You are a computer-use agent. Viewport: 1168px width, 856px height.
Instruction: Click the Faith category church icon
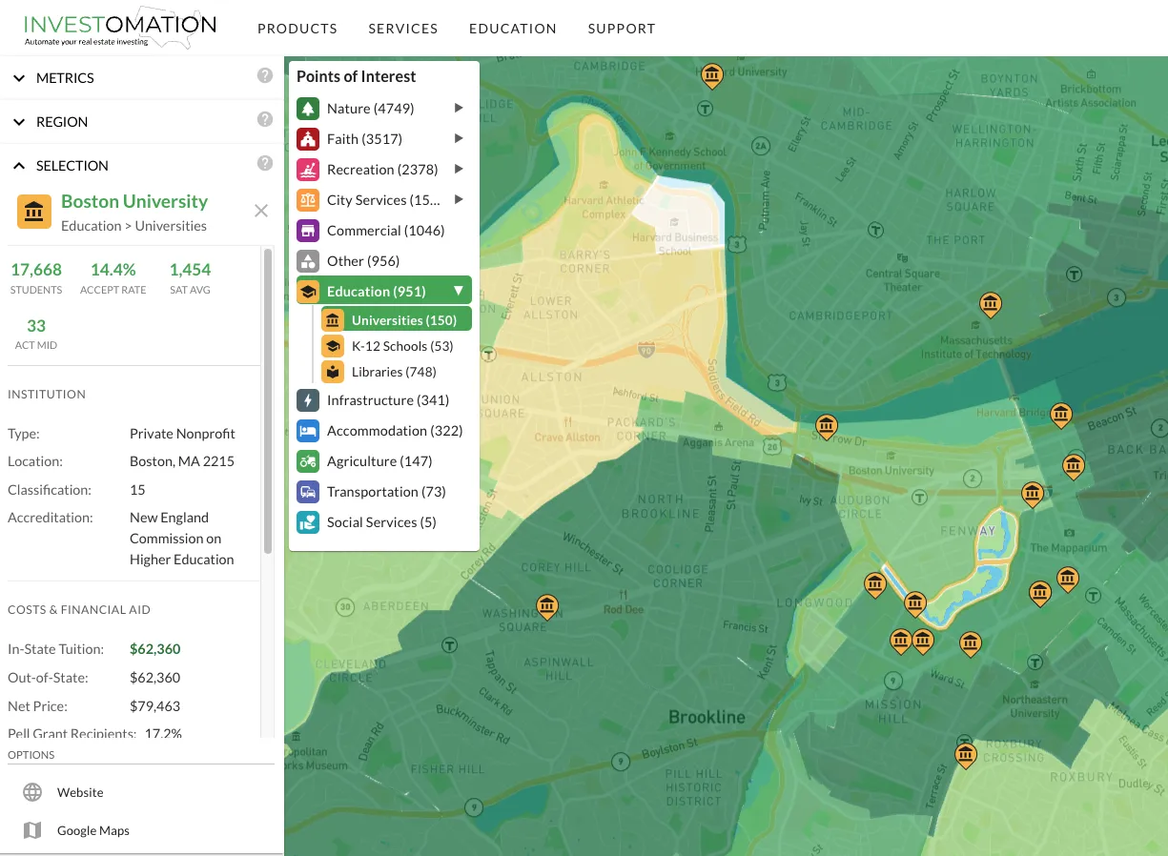point(307,139)
